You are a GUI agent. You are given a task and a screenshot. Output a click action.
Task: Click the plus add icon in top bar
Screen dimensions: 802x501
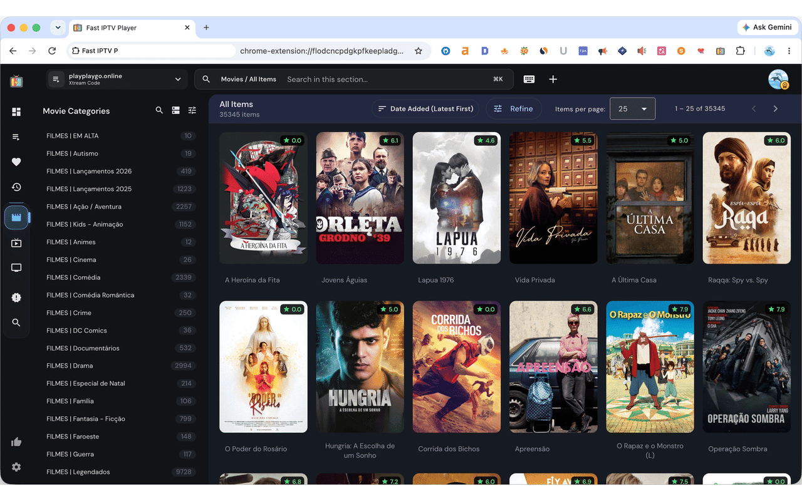[553, 80]
